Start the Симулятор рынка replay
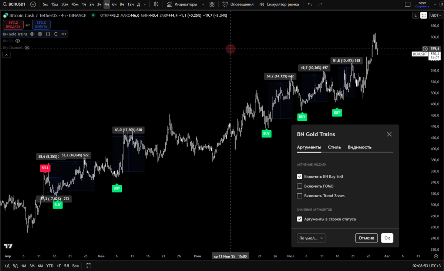Viewport: 444px width, 271px height. 279,4
